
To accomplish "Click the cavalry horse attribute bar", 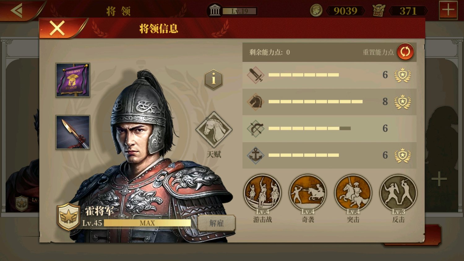I will tap(316, 101).
